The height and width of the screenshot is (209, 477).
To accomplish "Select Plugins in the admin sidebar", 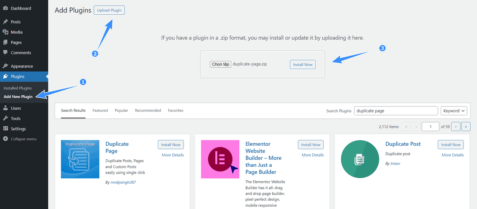I will click(x=24, y=77).
